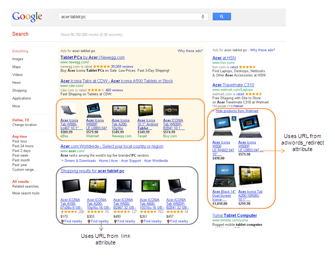Click Why these ads? above Newegg ad

coord(190,51)
